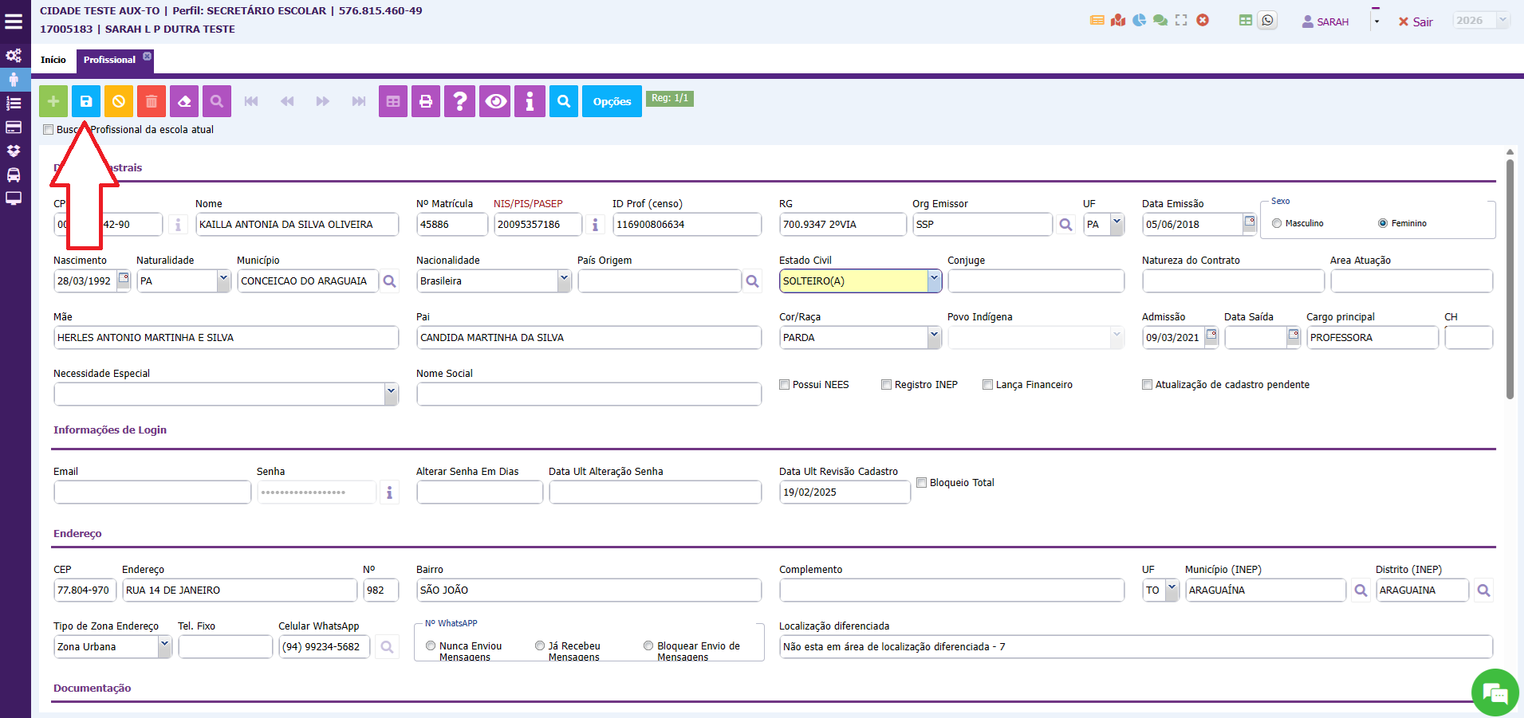The image size is (1524, 718).
Task: Open the hamburger main menu
Action: point(14,21)
